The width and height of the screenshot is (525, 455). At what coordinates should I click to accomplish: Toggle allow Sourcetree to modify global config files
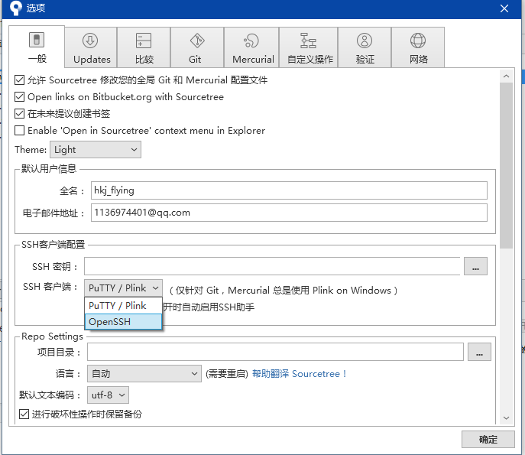[x=19, y=80]
